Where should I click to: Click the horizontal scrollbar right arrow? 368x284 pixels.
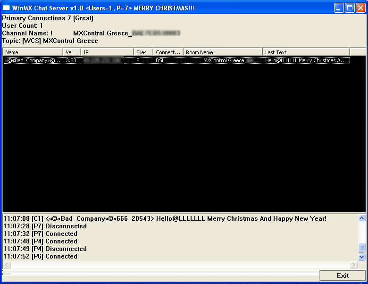coord(353,265)
